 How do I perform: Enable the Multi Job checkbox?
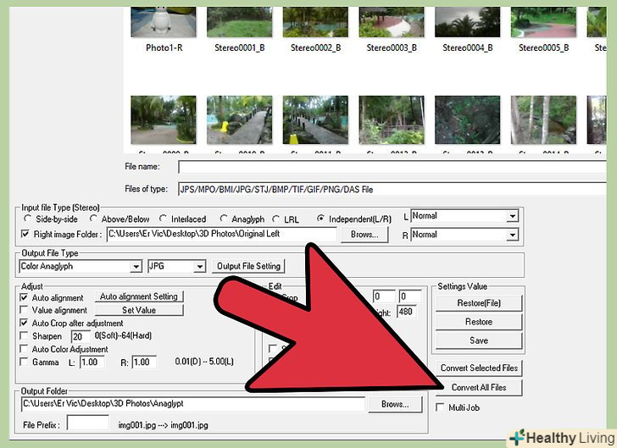click(x=440, y=407)
